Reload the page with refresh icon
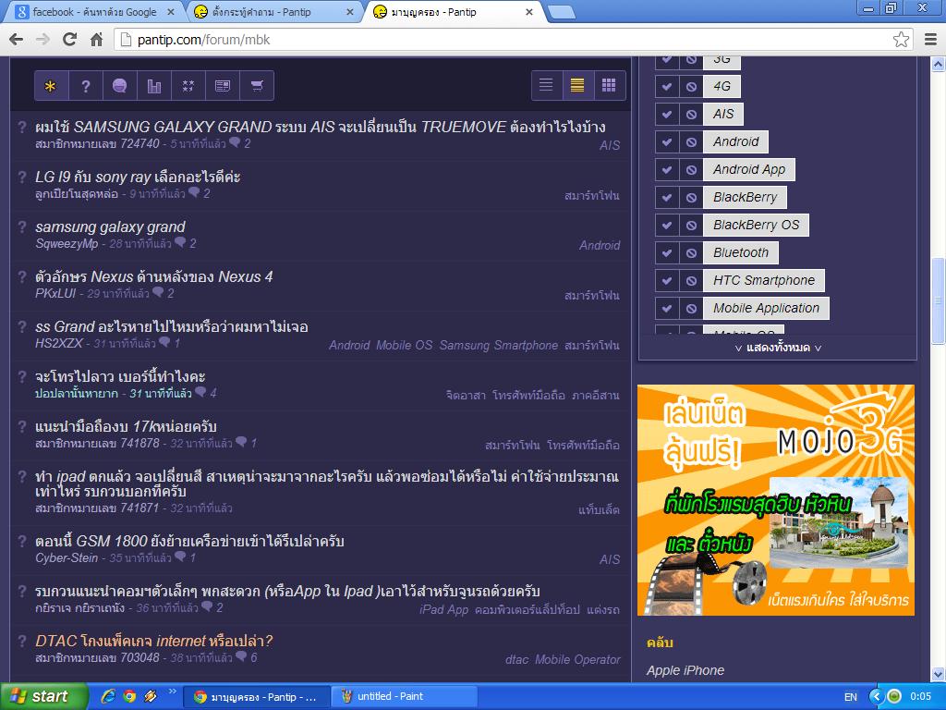Image resolution: width=946 pixels, height=710 pixels. [70, 40]
